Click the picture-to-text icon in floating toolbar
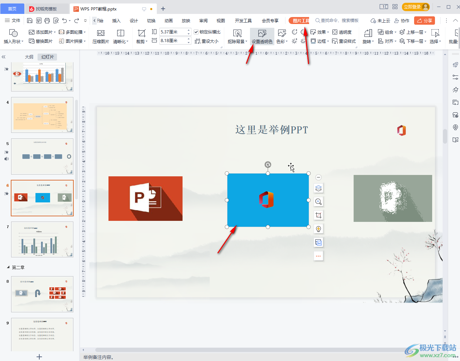 click(318, 242)
